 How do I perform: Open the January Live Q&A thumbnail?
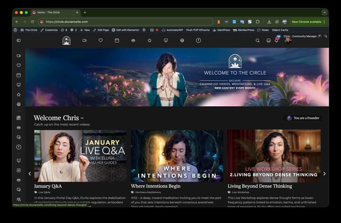click(80, 156)
